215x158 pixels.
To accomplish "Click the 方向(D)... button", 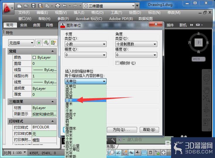I will tap(122, 130).
